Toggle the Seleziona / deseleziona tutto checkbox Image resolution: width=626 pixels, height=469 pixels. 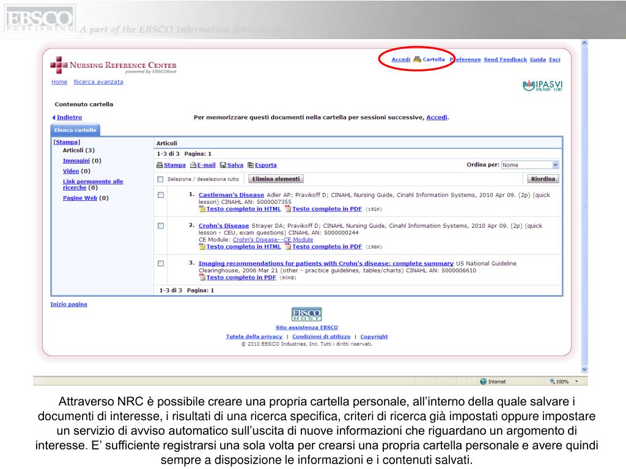(161, 180)
